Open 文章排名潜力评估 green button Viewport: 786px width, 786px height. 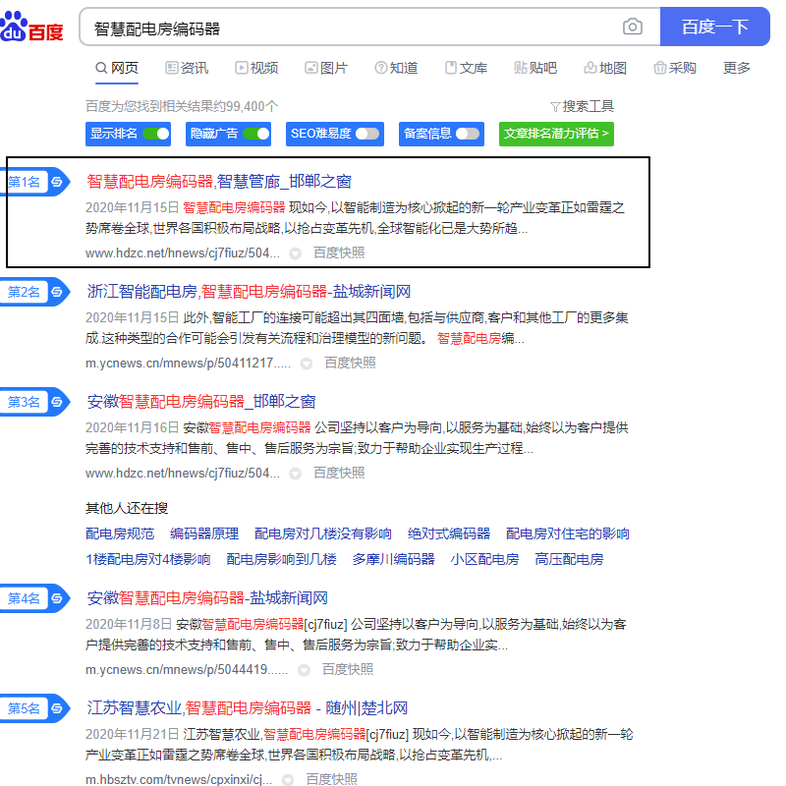click(556, 134)
